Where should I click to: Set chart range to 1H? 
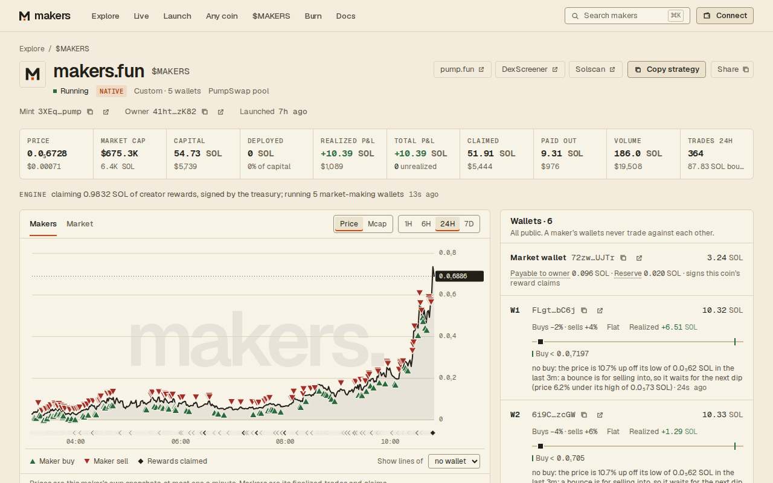tap(408, 224)
